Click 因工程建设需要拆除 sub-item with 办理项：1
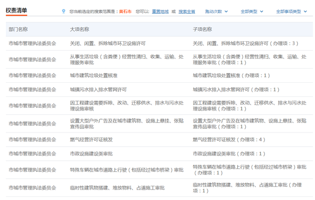 [x=249, y=106]
